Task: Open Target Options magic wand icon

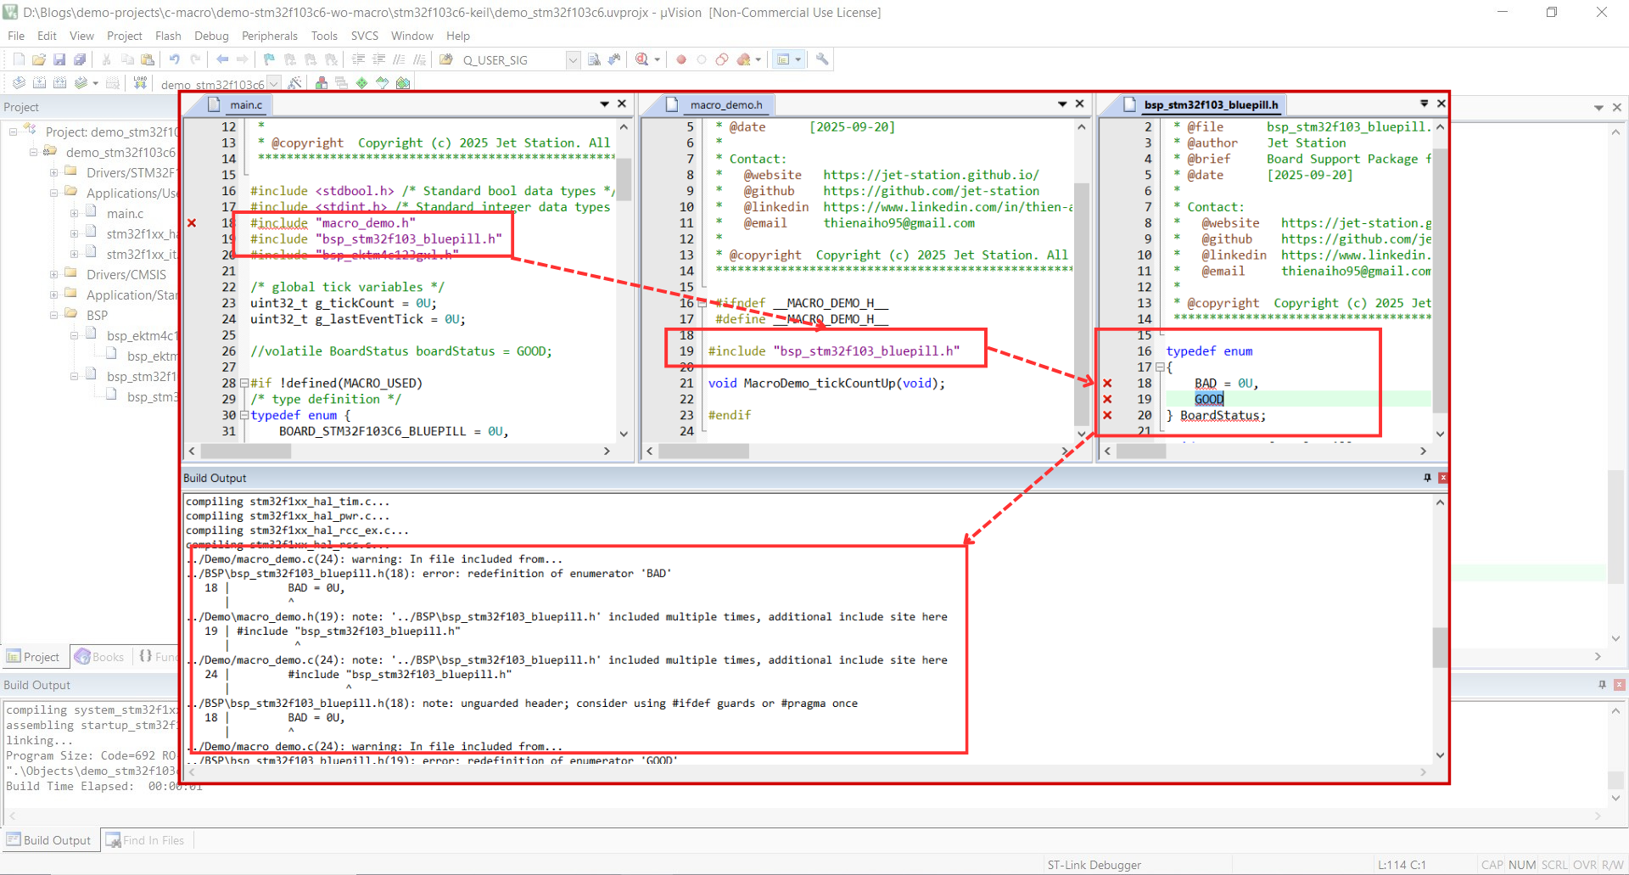Action: (294, 83)
